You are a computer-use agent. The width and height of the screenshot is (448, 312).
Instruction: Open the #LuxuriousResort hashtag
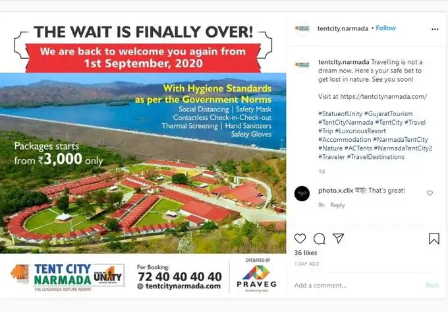[360, 131]
